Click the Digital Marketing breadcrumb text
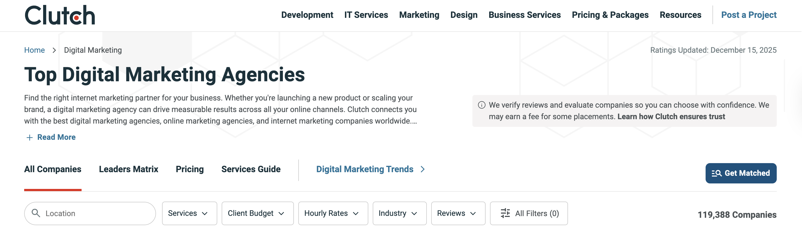Image resolution: width=802 pixels, height=240 pixels. click(x=93, y=50)
